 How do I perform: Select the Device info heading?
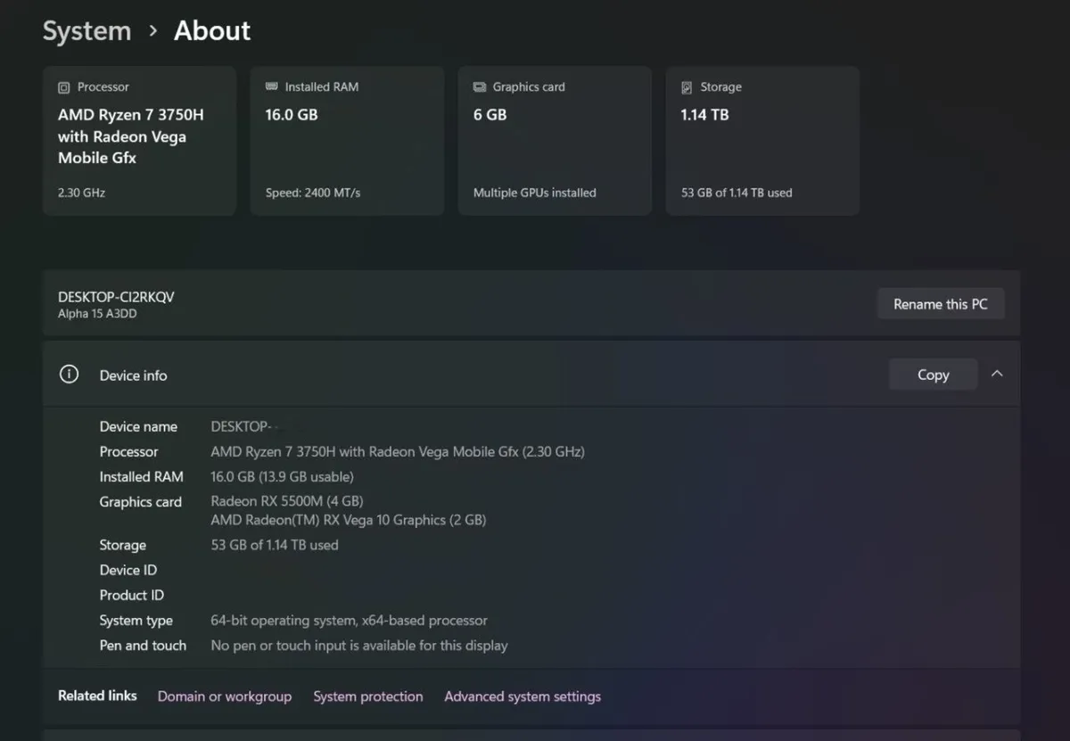133,375
